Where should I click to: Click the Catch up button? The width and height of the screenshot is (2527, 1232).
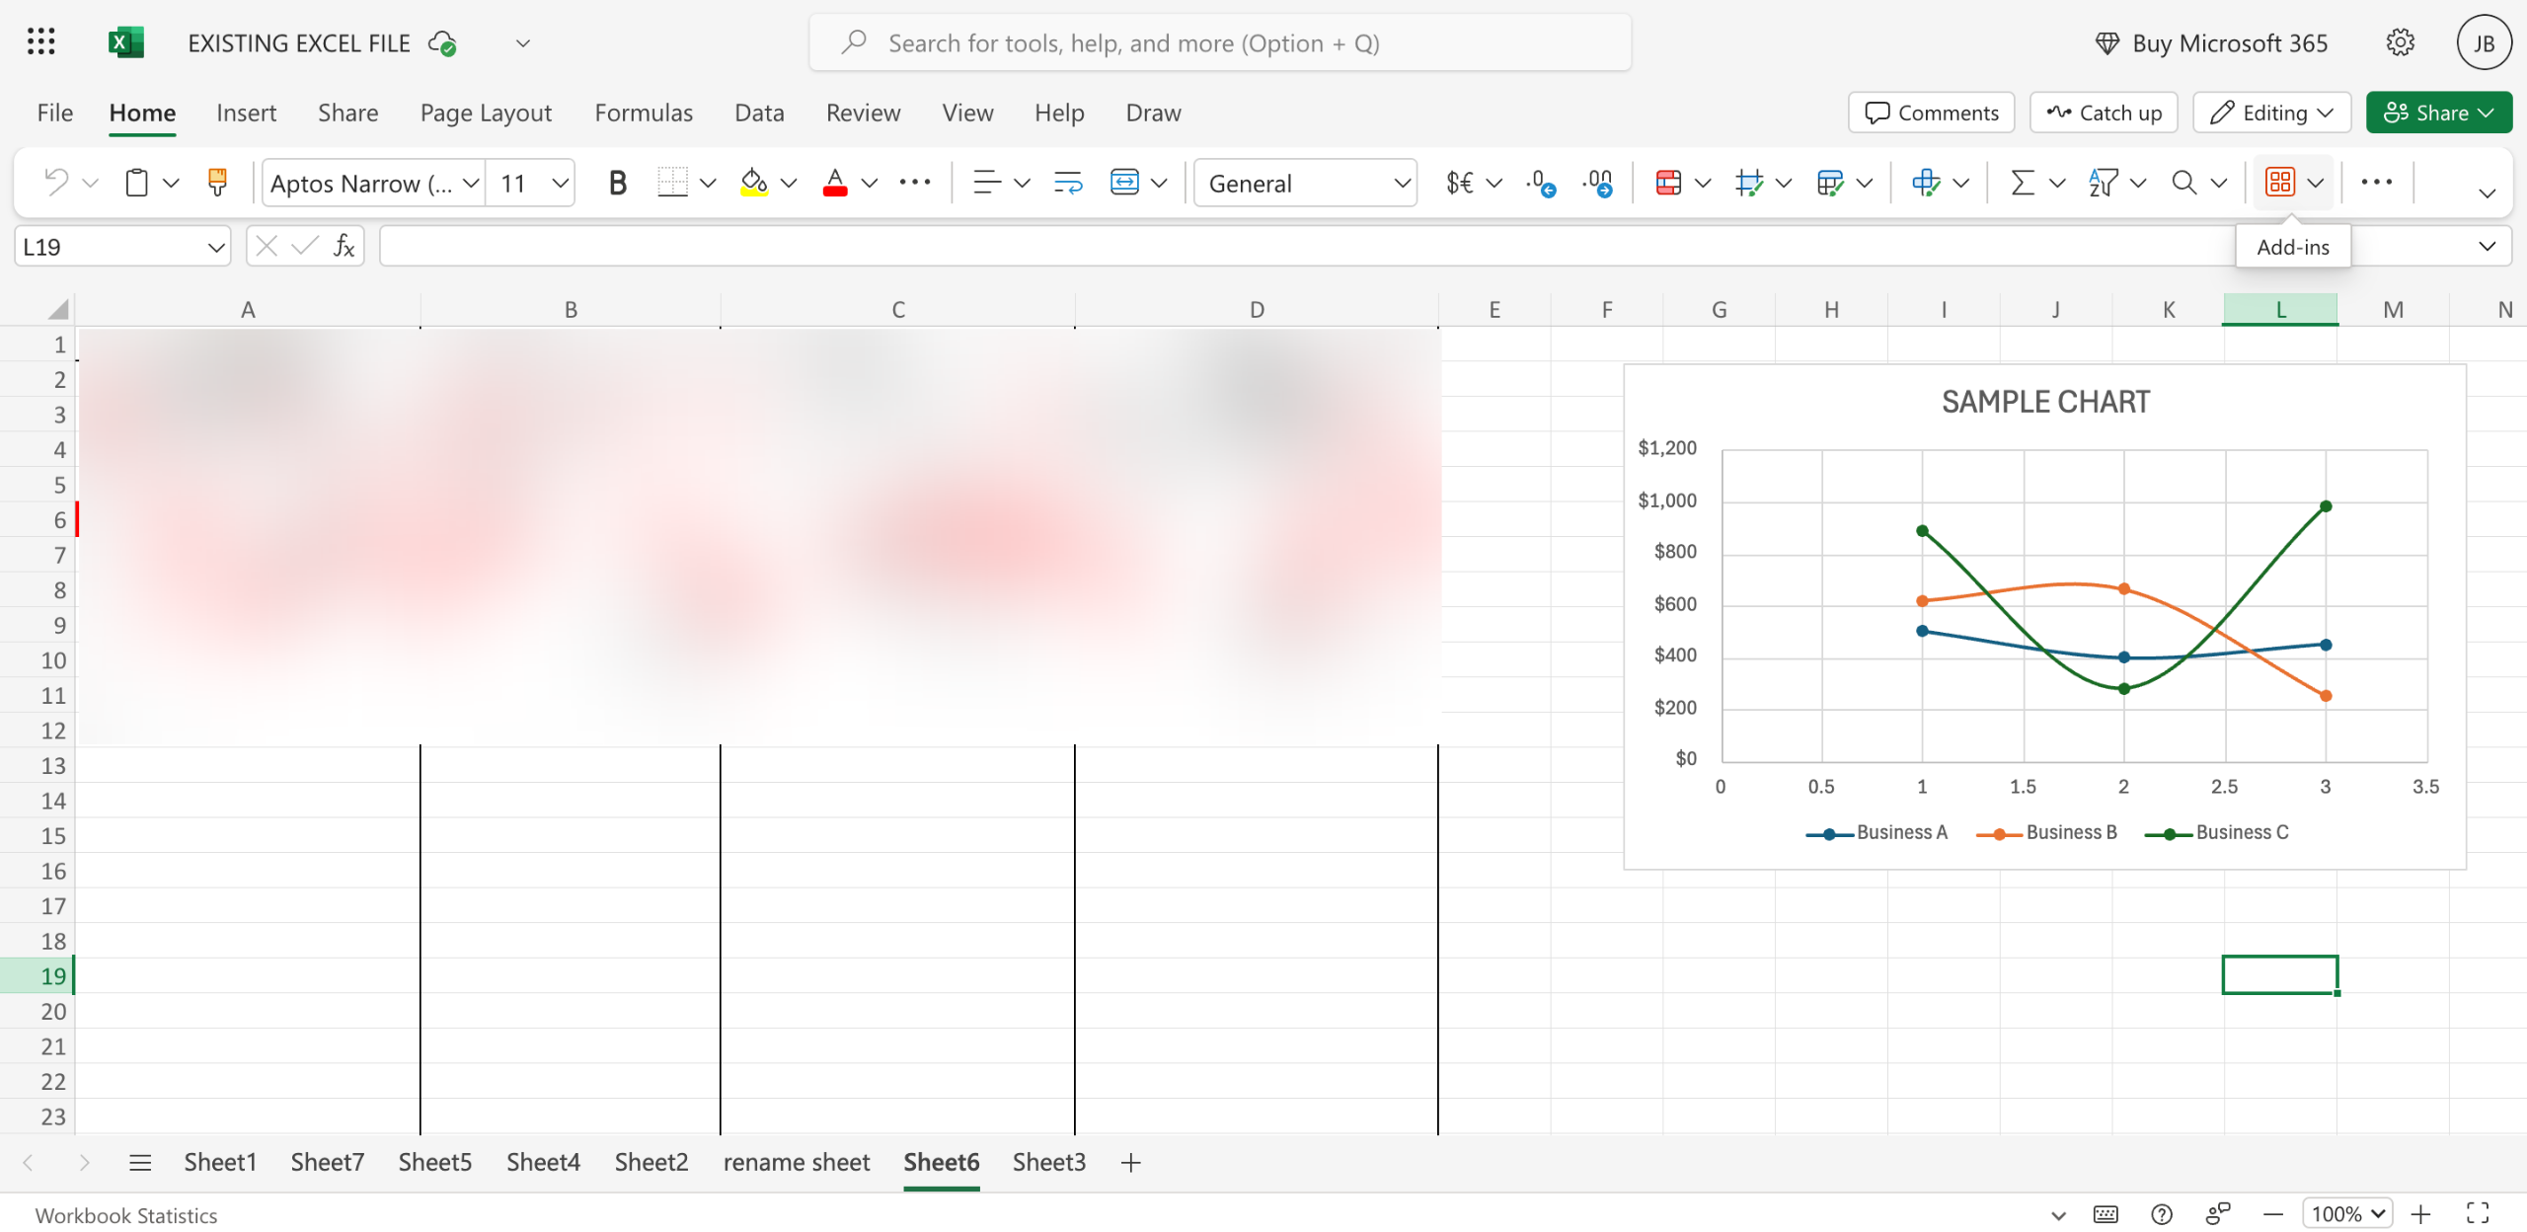click(2104, 113)
